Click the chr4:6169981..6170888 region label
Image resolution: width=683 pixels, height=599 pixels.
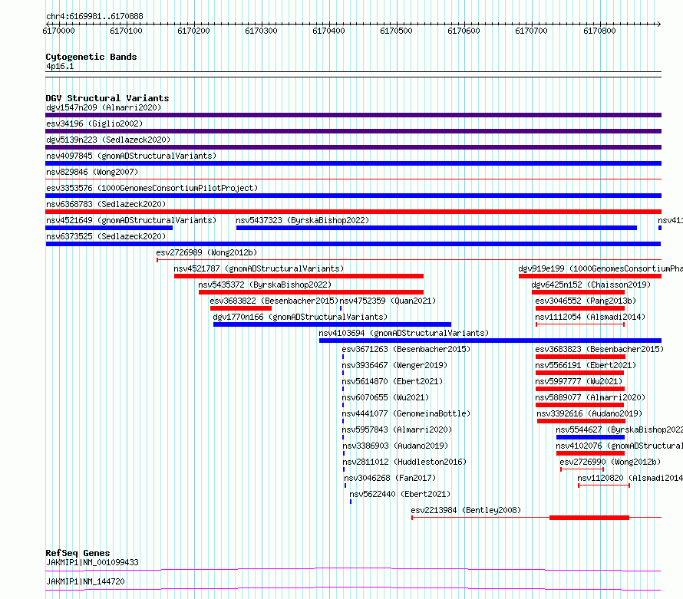(x=94, y=16)
